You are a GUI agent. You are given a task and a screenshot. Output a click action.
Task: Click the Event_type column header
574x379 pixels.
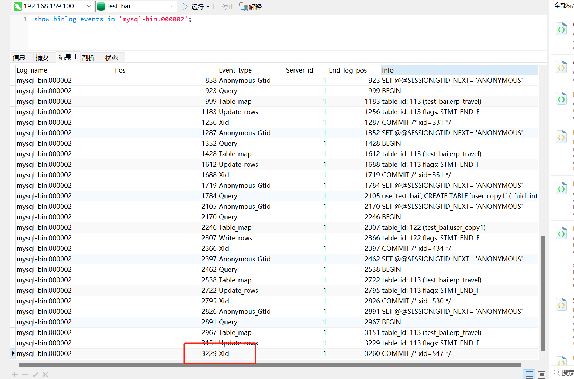tap(251, 70)
